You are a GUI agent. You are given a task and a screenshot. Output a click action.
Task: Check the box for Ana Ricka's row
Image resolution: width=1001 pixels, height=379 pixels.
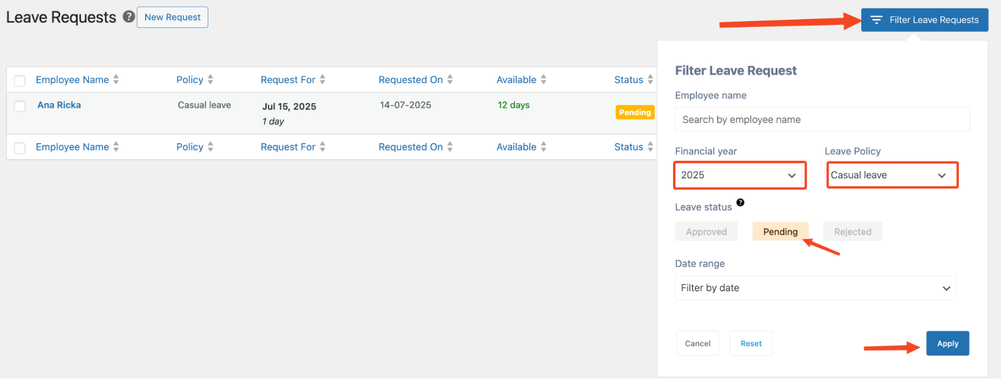tap(20, 106)
